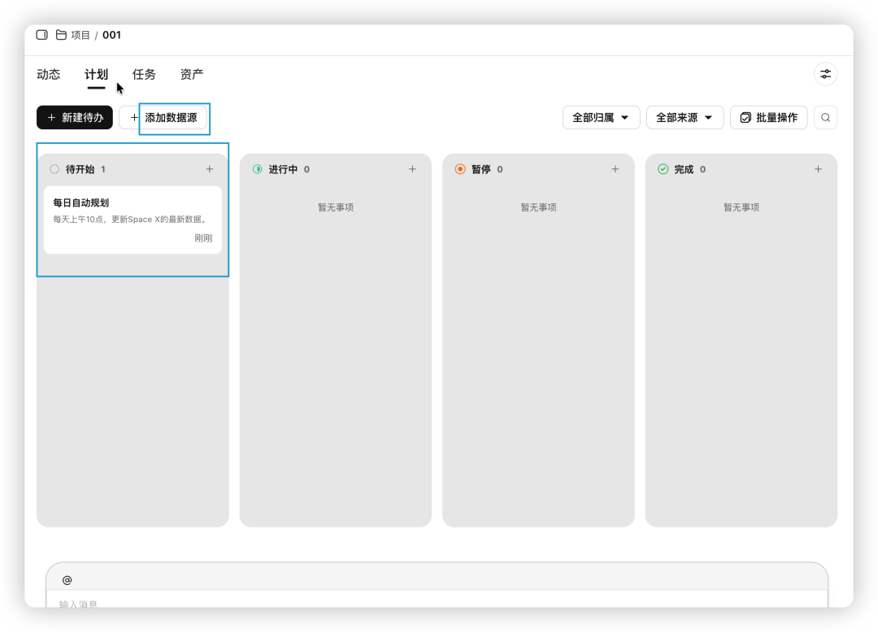Open the 每日自动规划 card

(x=133, y=220)
